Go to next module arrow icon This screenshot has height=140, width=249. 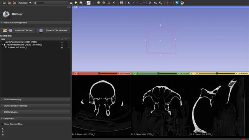(x=81, y=3)
